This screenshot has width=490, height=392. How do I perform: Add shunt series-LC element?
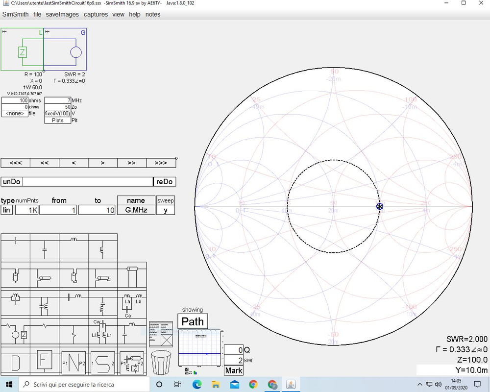[103, 304]
